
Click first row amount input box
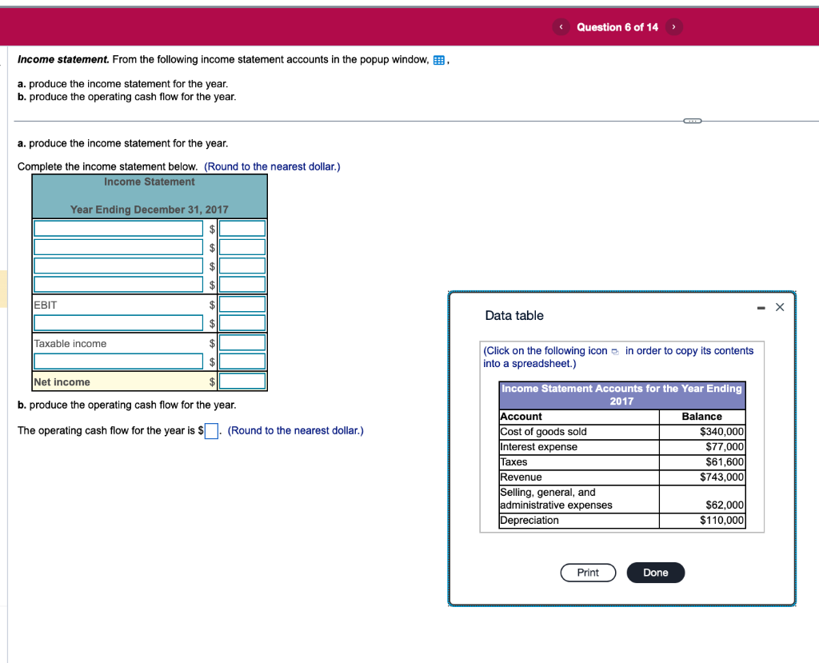tap(242, 228)
